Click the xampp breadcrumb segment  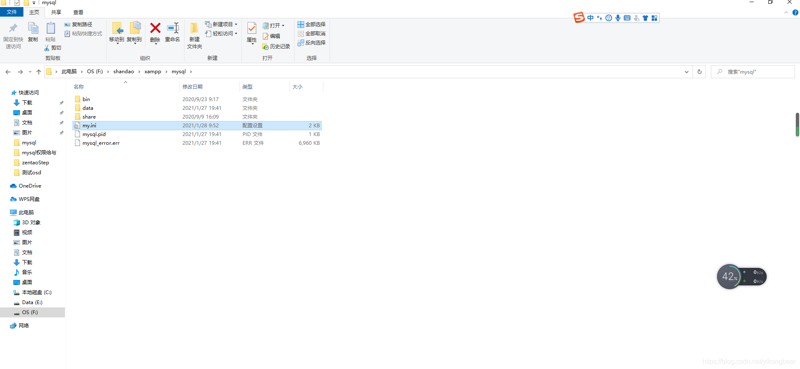(x=153, y=72)
